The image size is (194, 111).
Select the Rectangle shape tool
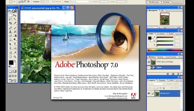point(15,48)
